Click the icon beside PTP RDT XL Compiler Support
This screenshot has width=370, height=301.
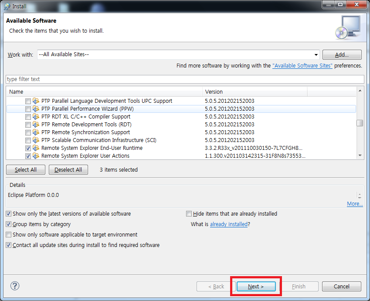click(x=36, y=117)
